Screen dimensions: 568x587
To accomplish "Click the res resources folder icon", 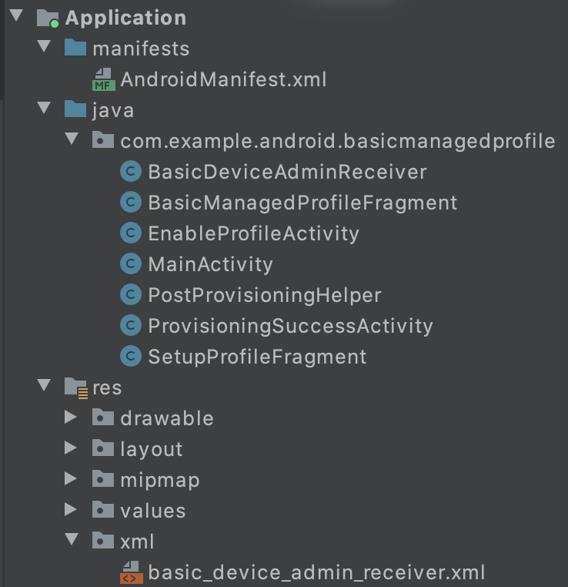I will (76, 387).
